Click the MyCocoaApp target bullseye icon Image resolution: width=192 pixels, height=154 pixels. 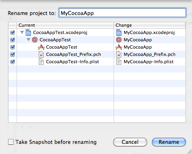(119, 40)
